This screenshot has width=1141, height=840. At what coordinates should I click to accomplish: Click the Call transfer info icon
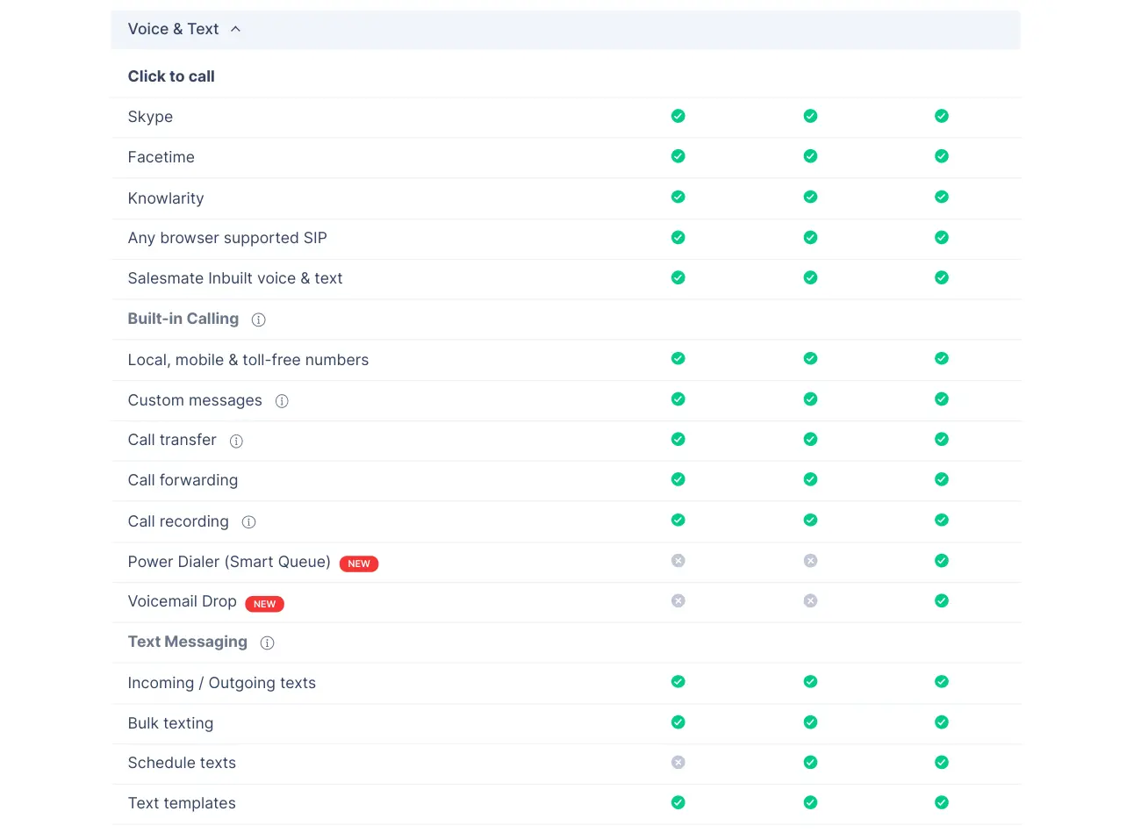[235, 441]
